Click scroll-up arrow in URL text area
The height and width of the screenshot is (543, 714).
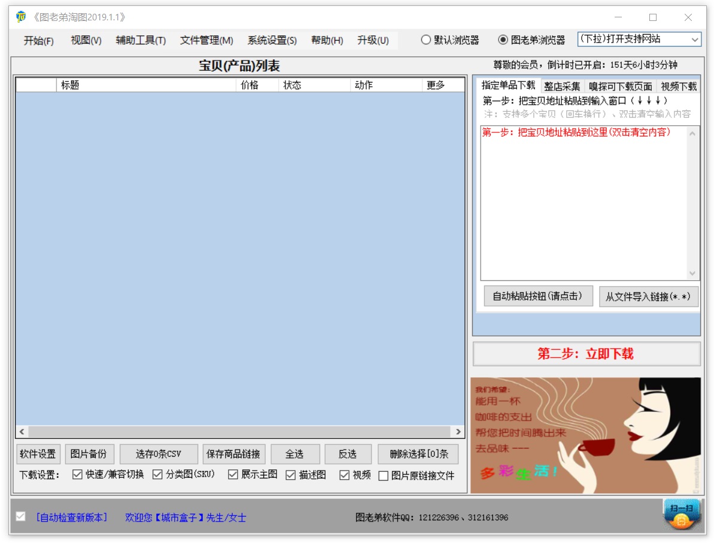pos(692,134)
